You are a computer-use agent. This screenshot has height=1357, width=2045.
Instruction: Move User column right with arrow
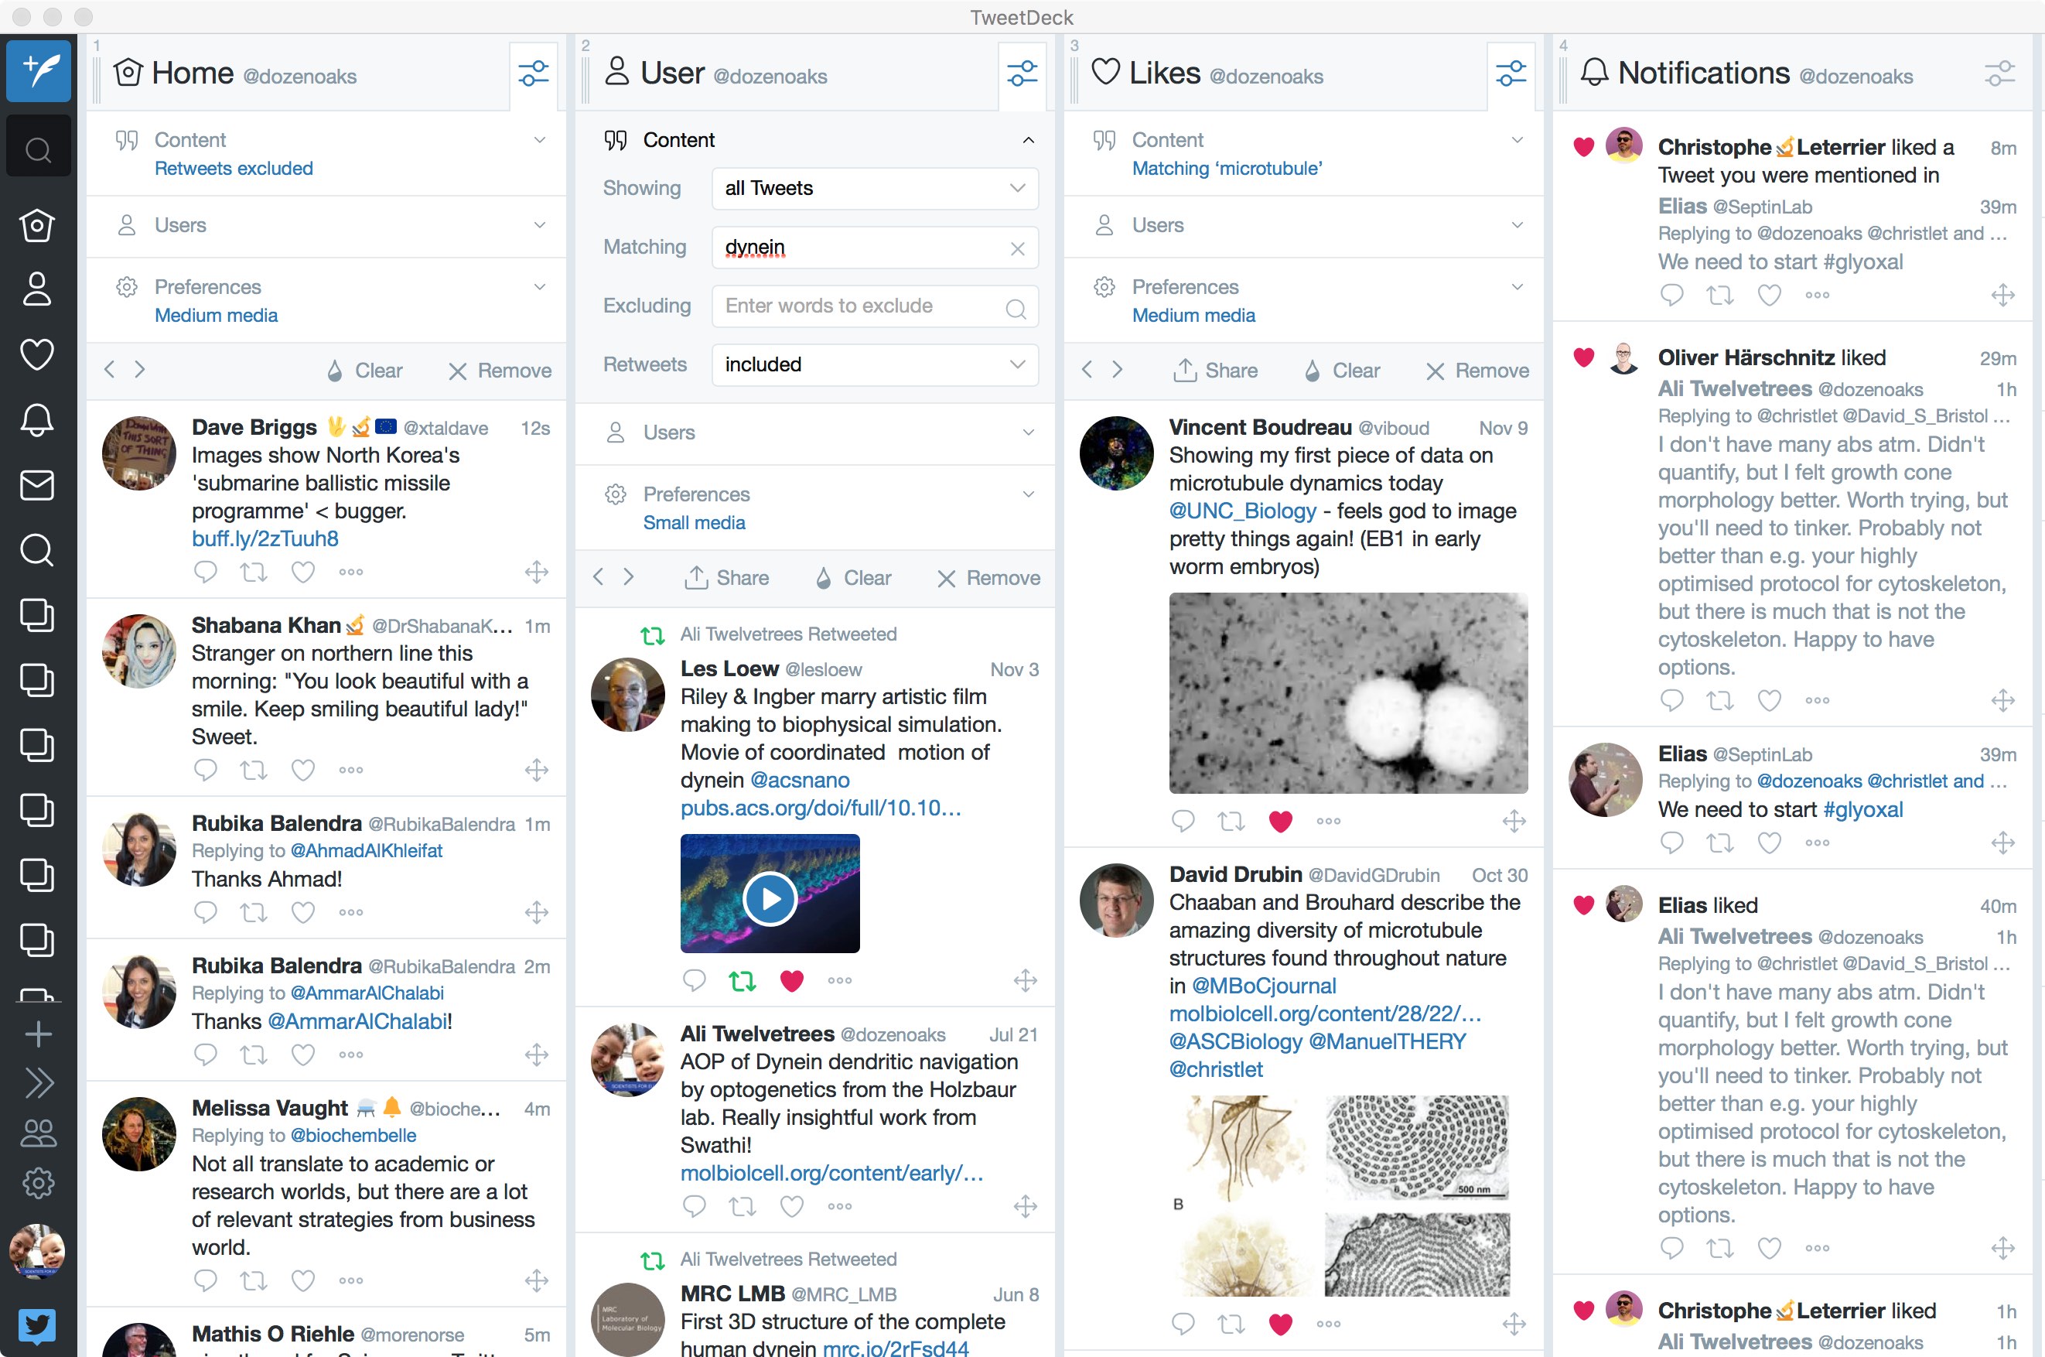[629, 577]
